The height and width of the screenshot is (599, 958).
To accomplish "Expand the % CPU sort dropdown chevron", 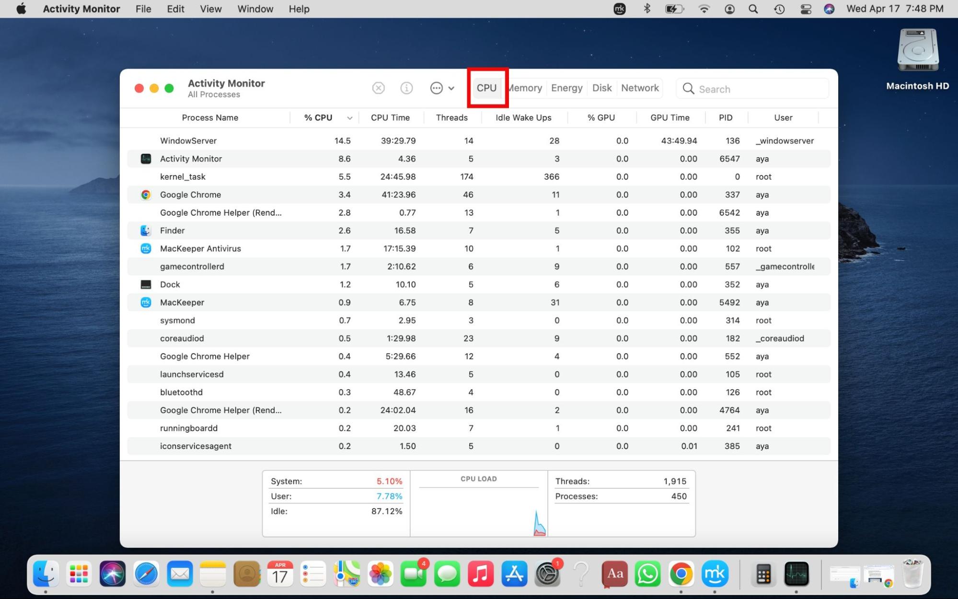I will coord(350,117).
